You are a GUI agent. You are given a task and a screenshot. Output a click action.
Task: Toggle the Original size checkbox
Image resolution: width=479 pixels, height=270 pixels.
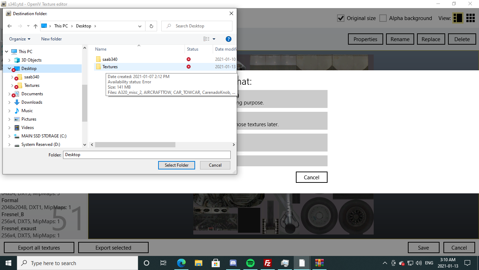[x=341, y=18]
